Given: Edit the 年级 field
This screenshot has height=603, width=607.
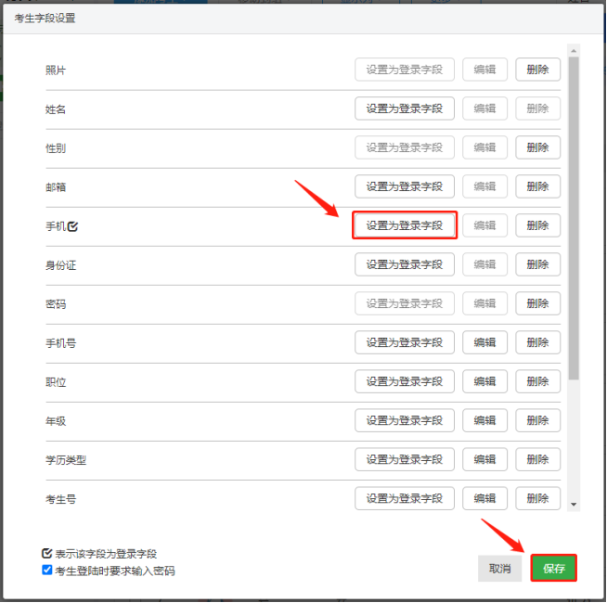Looking at the screenshot, I should click(x=484, y=420).
